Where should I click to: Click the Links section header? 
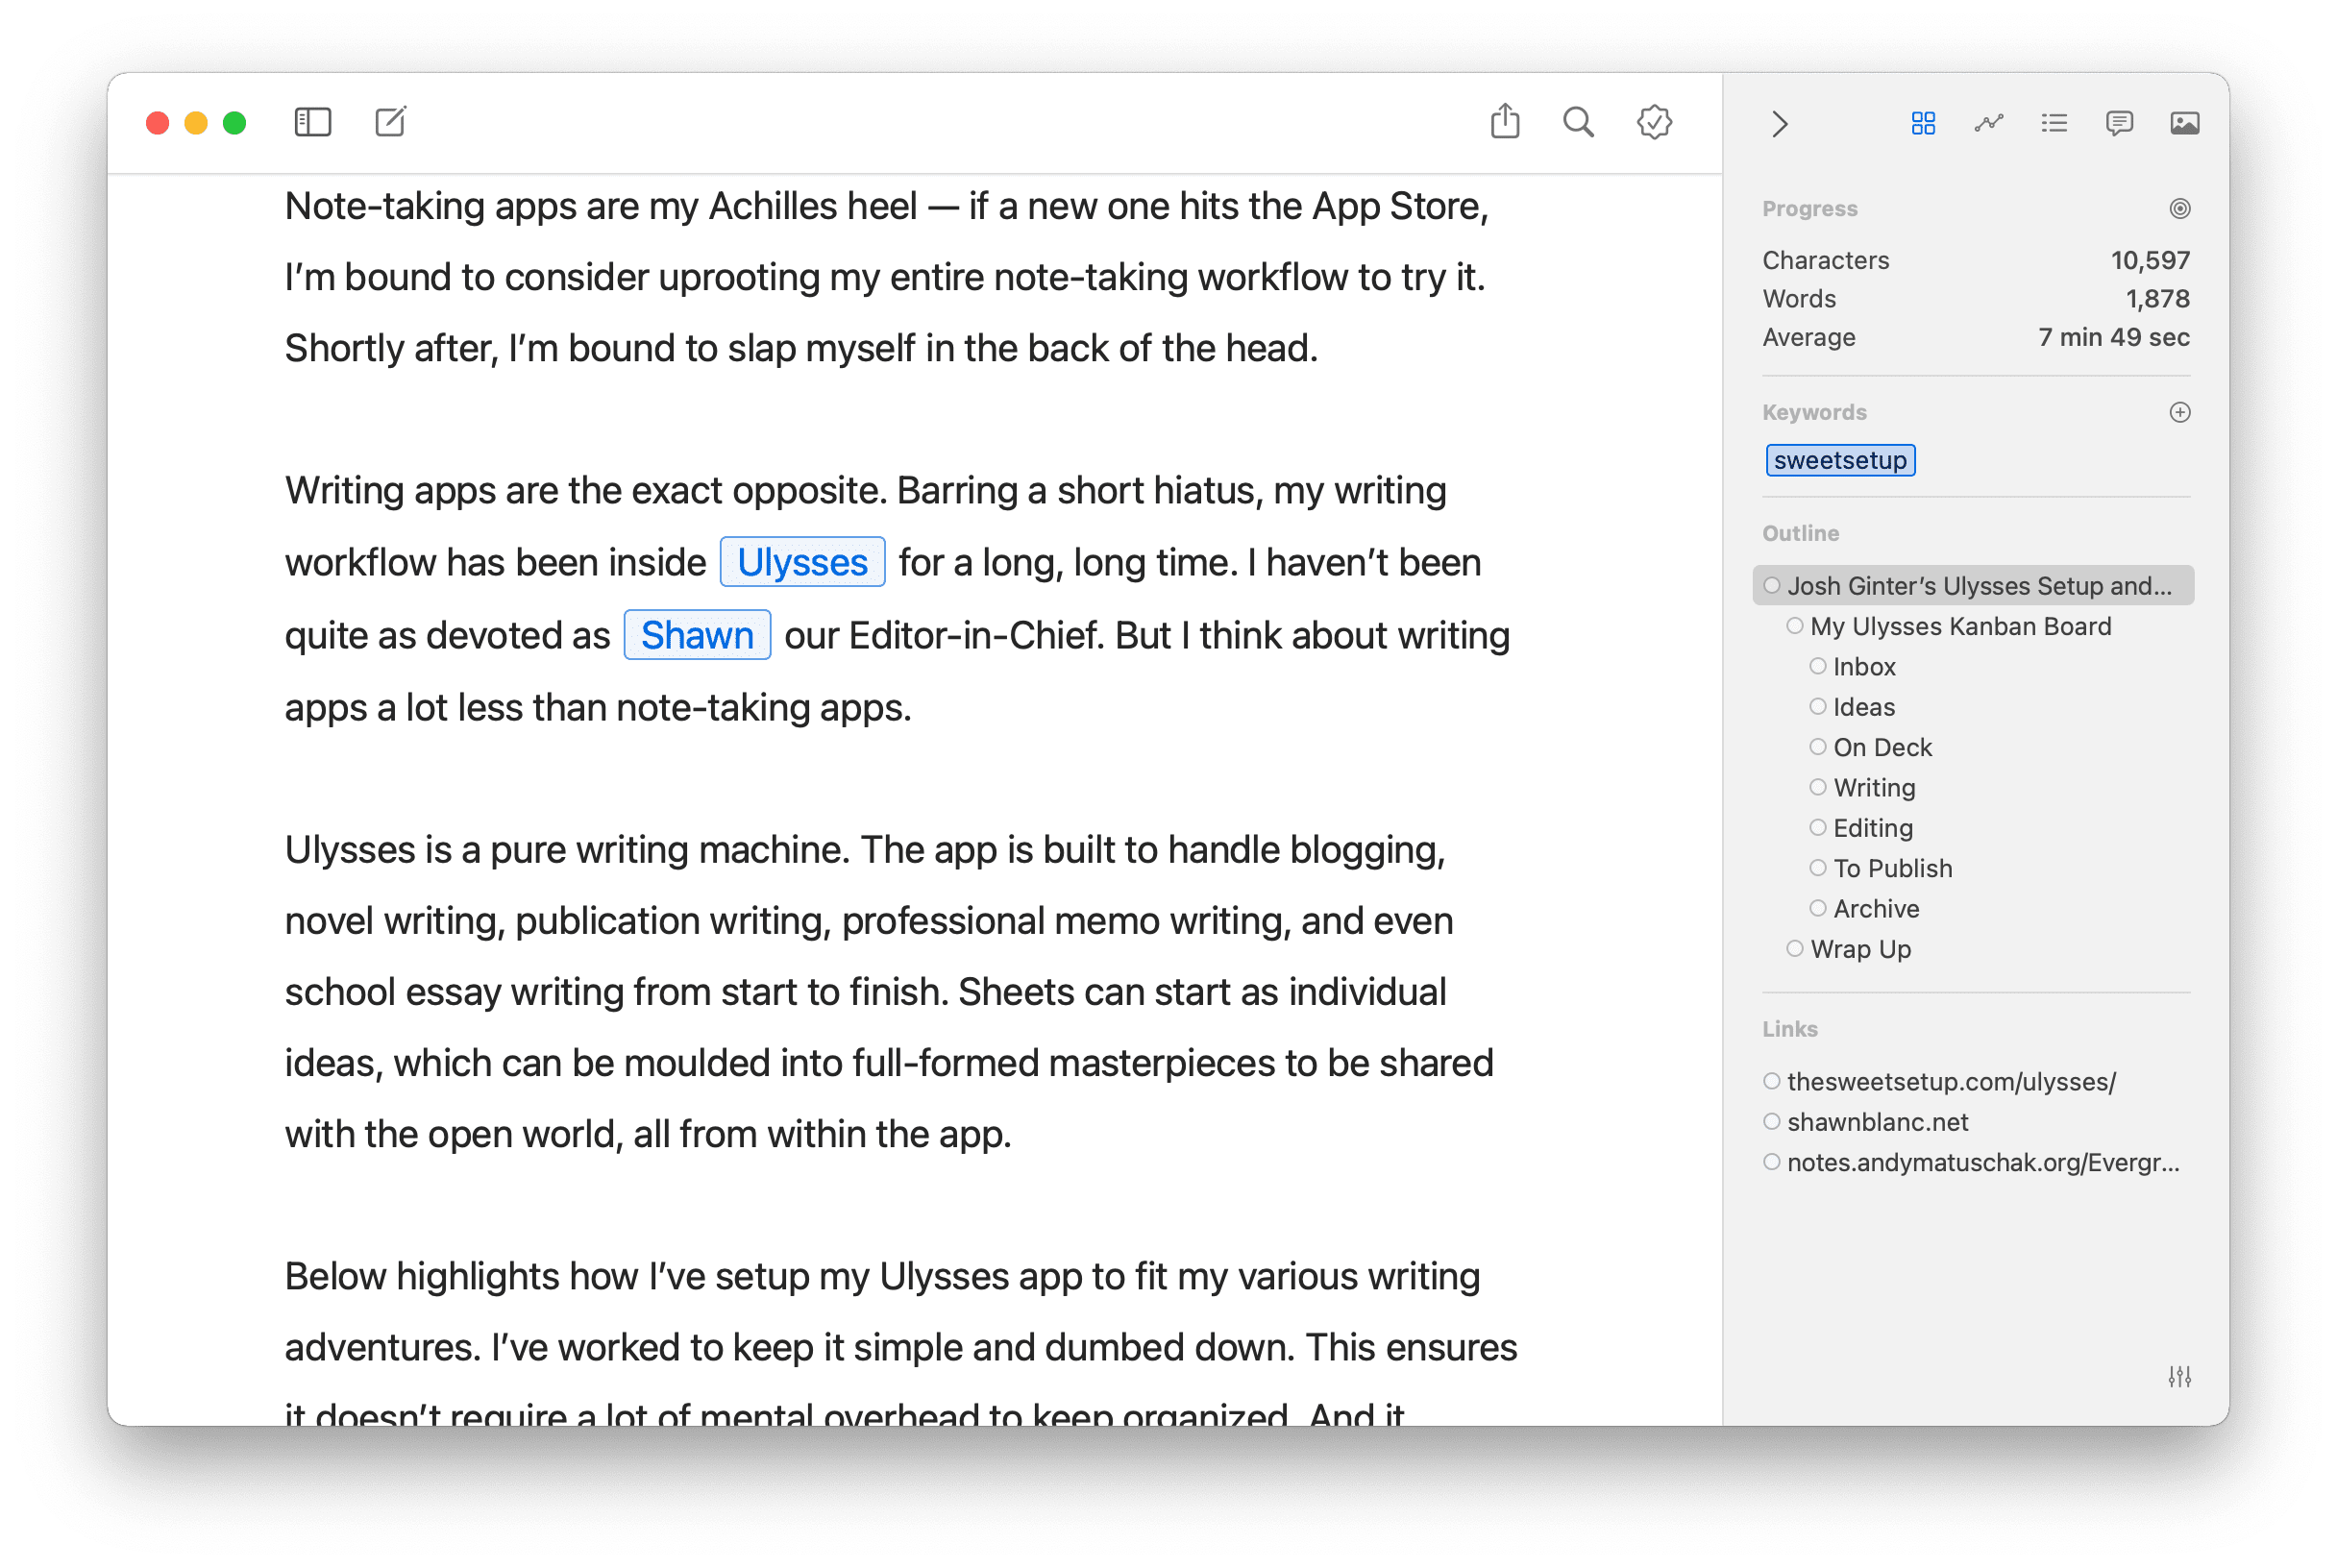1789,1028
